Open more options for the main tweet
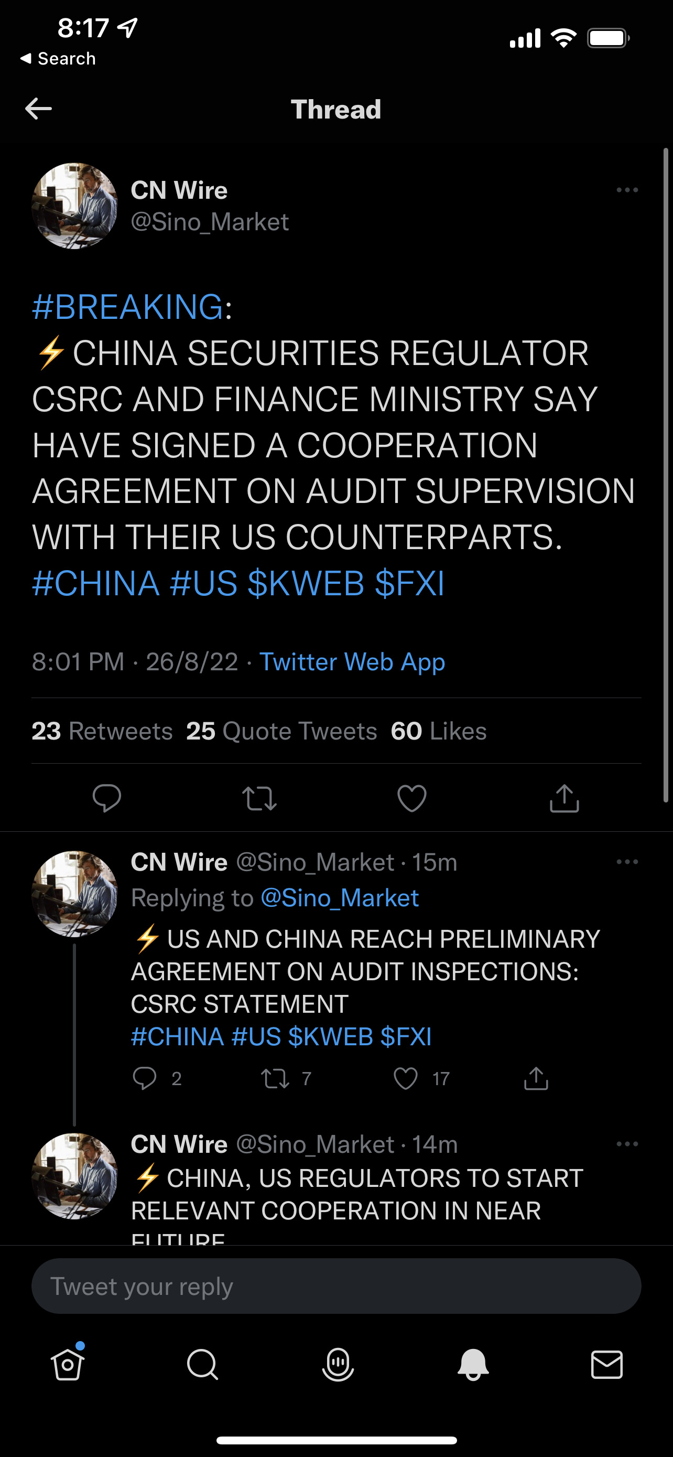Image resolution: width=673 pixels, height=1457 pixels. pos(627,190)
